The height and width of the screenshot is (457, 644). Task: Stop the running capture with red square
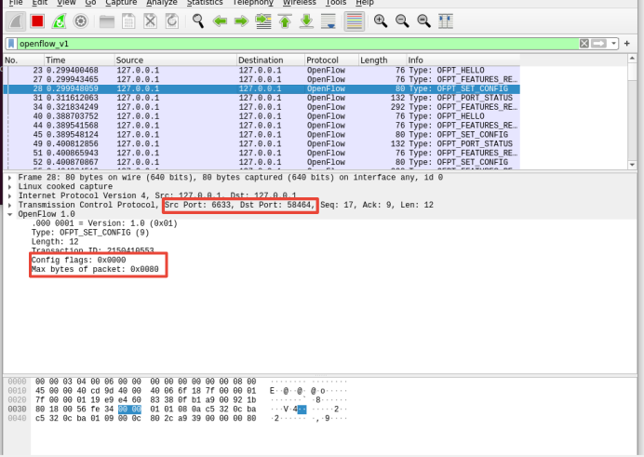tap(37, 20)
